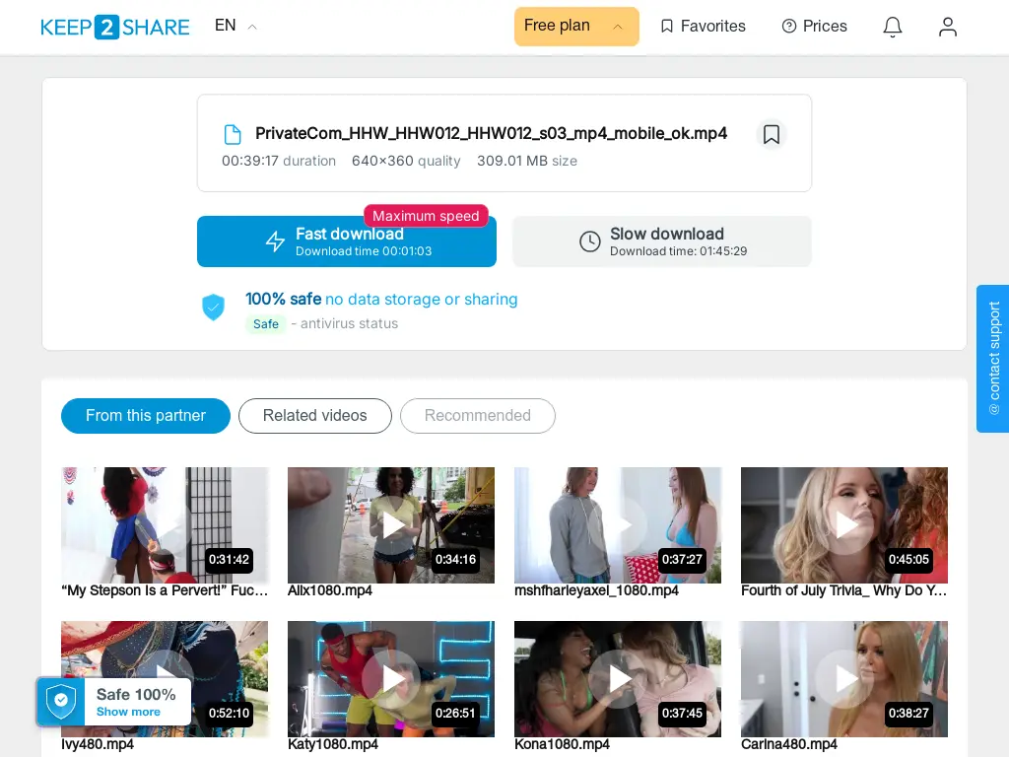The height and width of the screenshot is (757, 1009).
Task: Click the file name PrivateCom_HHW text
Action: point(491,133)
